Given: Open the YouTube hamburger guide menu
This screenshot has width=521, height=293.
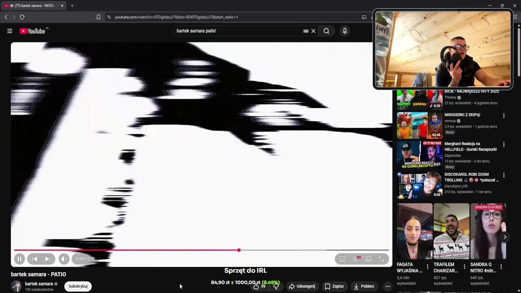Looking at the screenshot, I should click(10, 31).
